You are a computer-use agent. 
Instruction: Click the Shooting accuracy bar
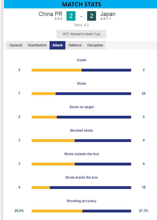[x=82, y=211]
